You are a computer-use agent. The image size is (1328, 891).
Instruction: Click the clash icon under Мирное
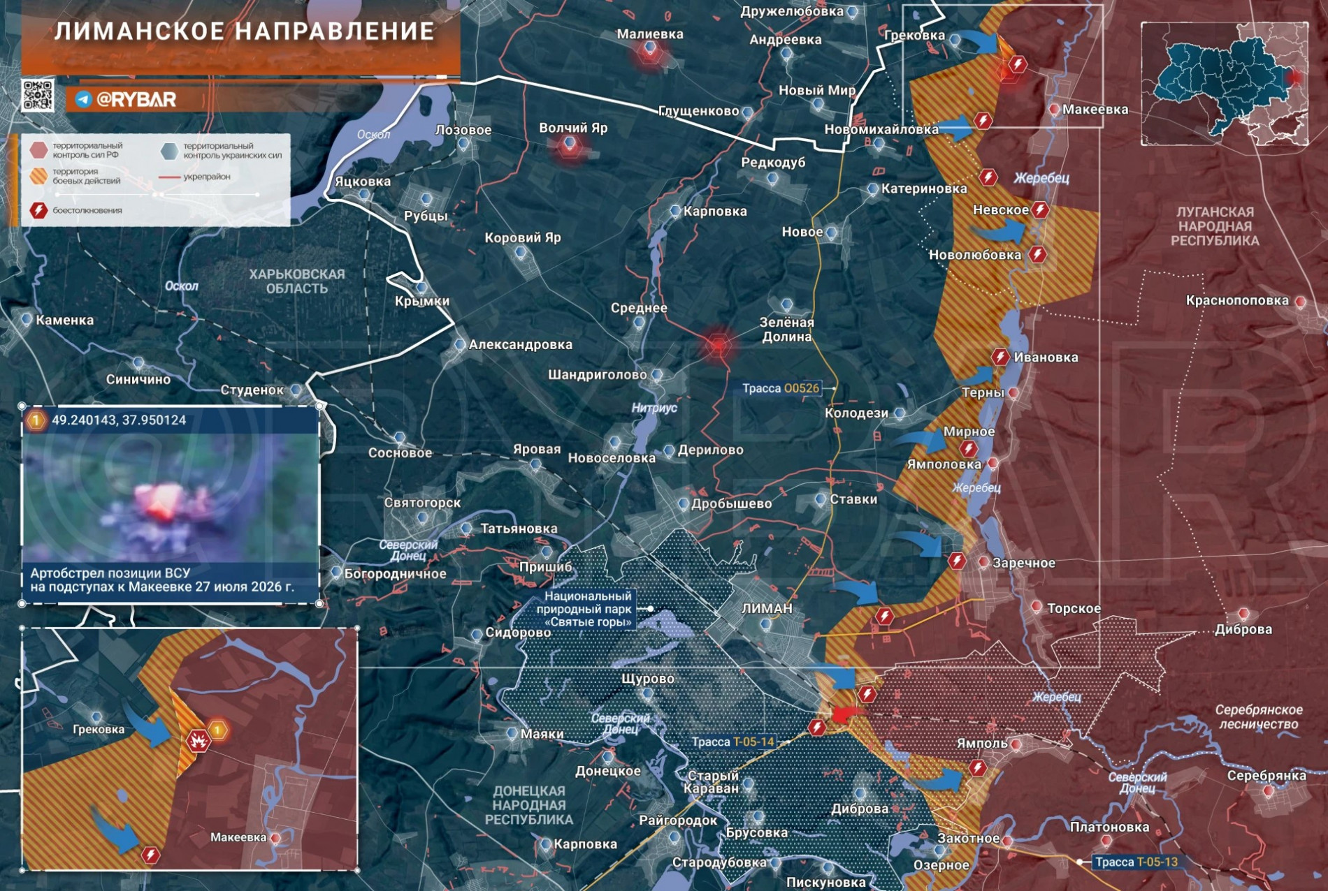pyautogui.click(x=968, y=448)
